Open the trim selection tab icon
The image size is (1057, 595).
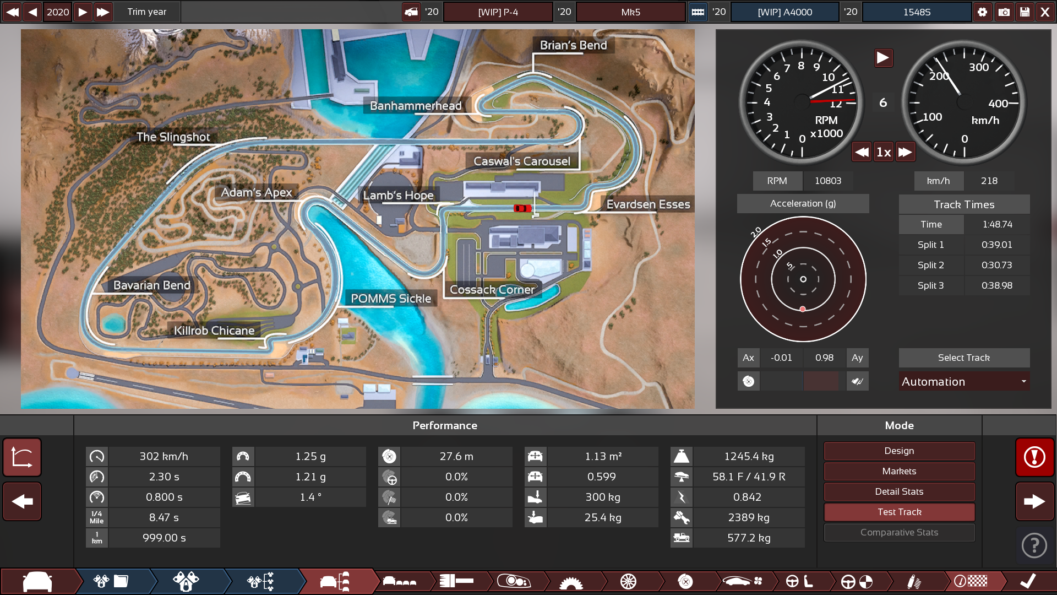pos(335,582)
